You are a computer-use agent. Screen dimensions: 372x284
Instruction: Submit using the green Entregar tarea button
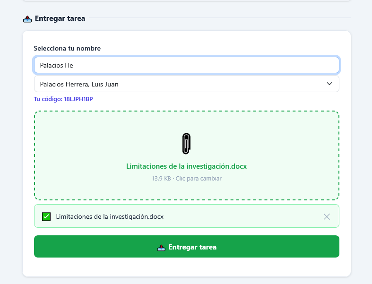(x=187, y=247)
